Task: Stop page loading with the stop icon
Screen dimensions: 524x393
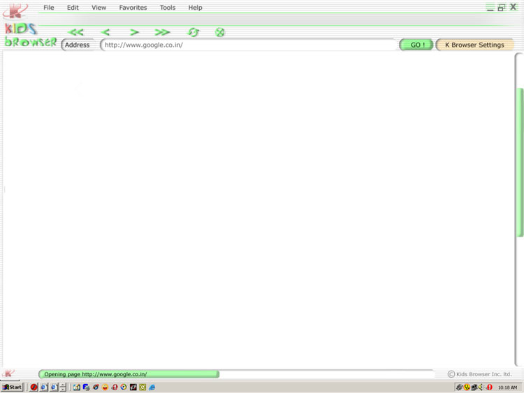Action: point(220,32)
